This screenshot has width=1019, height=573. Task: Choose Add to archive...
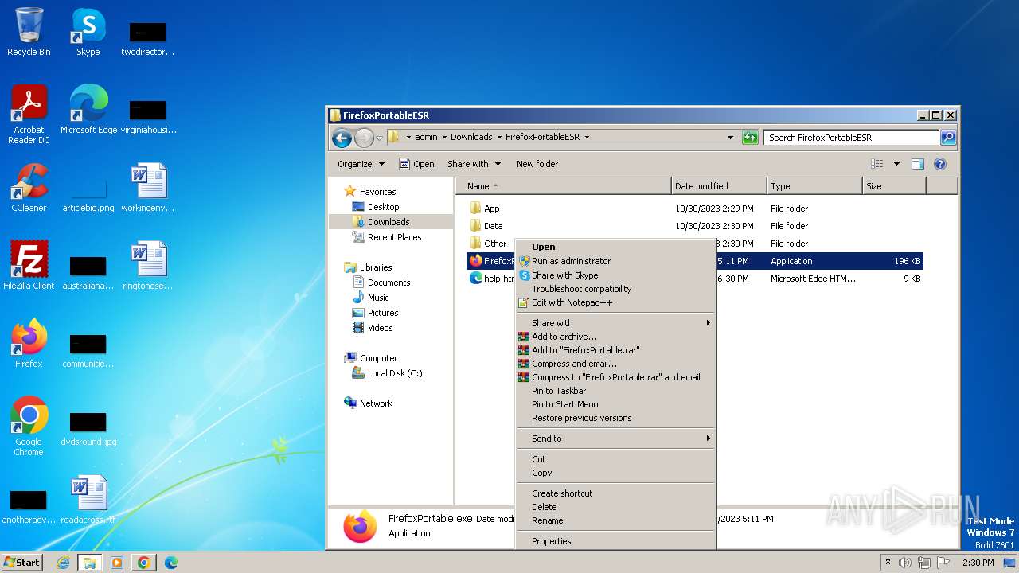(615, 337)
